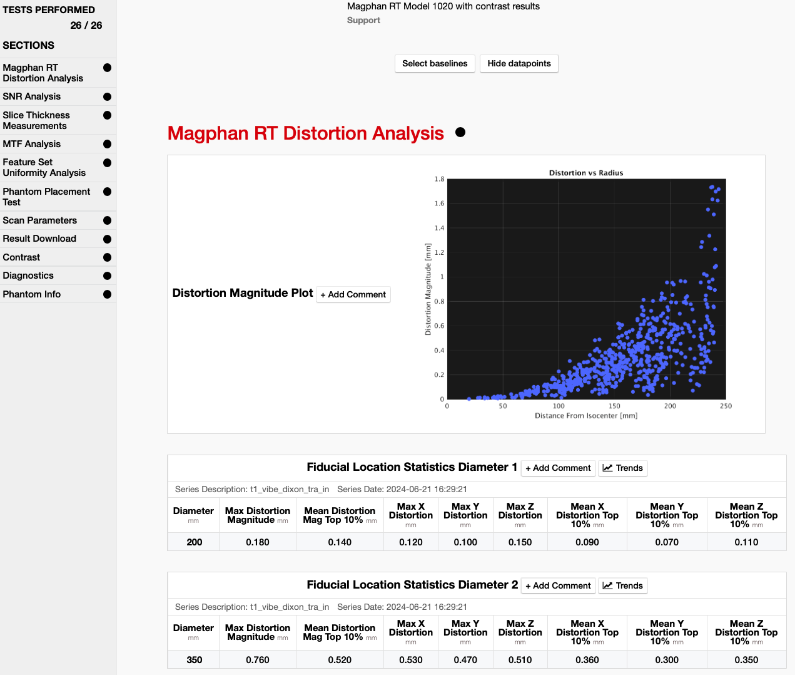The height and width of the screenshot is (675, 795).
Task: Click the status dot beside SNR Analysis
Action: 107,97
